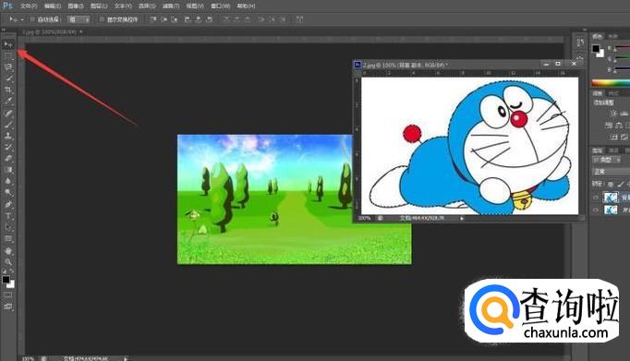
Task: Click the status bar arrow of the main document
Action: pyautogui.click(x=126, y=358)
